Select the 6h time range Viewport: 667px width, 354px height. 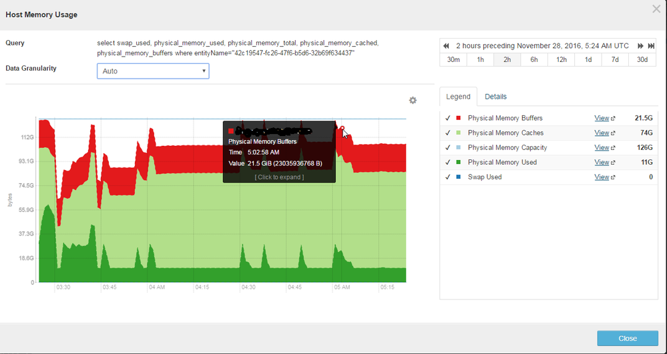click(534, 59)
